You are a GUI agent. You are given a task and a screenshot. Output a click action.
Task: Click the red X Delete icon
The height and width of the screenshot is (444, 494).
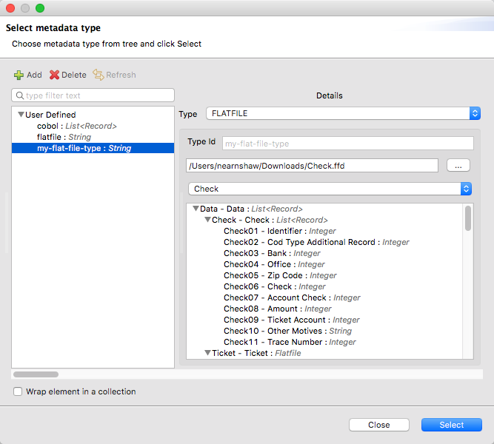pyautogui.click(x=54, y=75)
